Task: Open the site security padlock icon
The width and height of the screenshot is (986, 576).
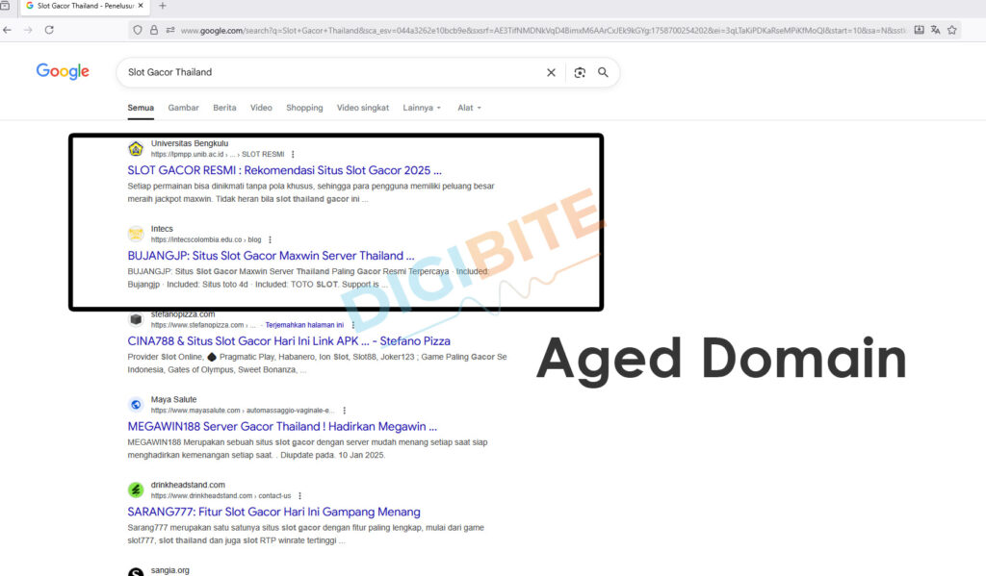Action: [153, 30]
